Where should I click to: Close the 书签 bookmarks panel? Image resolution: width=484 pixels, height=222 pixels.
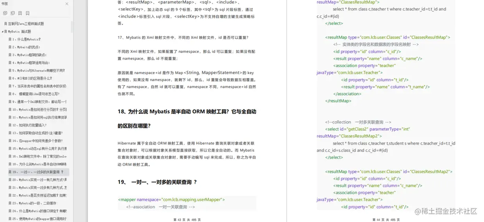[x=67, y=4]
